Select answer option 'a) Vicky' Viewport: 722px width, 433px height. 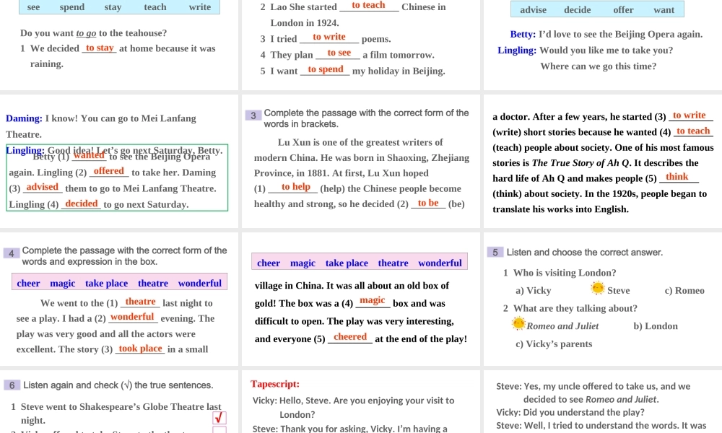pos(534,290)
